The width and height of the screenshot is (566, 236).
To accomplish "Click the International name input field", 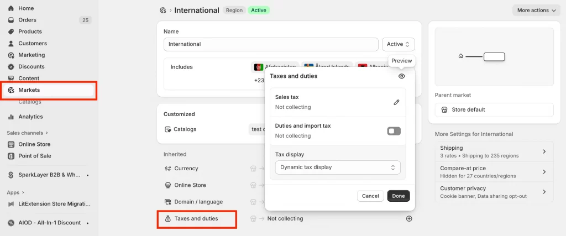I will (x=271, y=44).
